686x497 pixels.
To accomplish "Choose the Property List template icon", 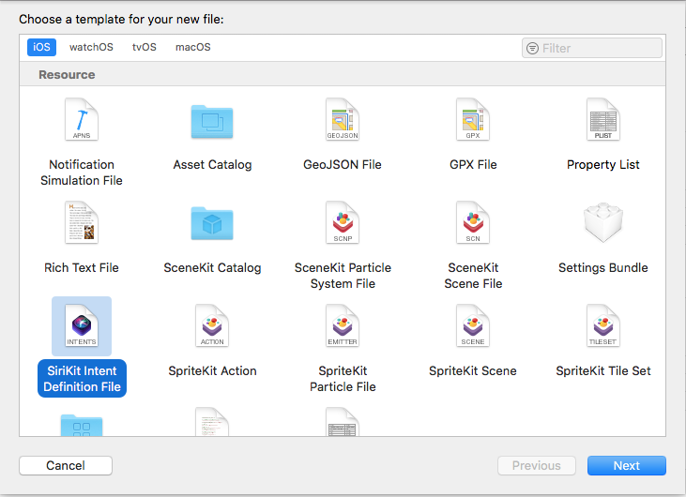I will click(x=603, y=121).
